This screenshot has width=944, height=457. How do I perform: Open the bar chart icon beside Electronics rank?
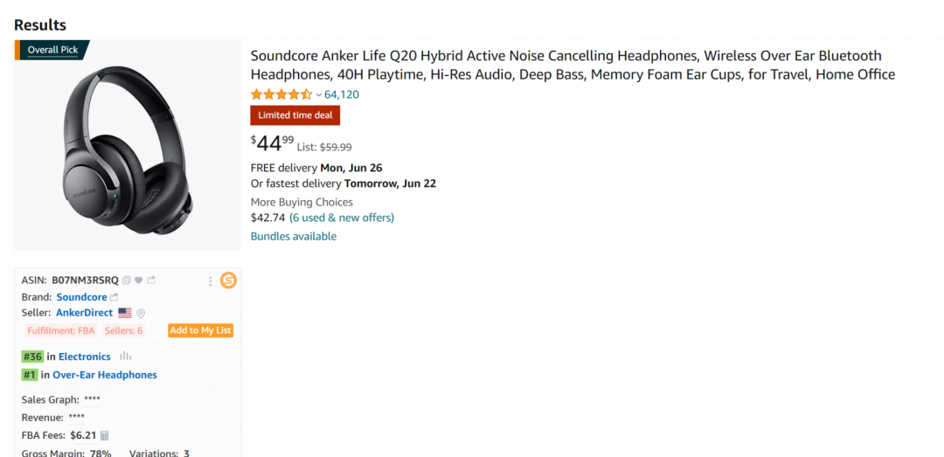coord(125,357)
